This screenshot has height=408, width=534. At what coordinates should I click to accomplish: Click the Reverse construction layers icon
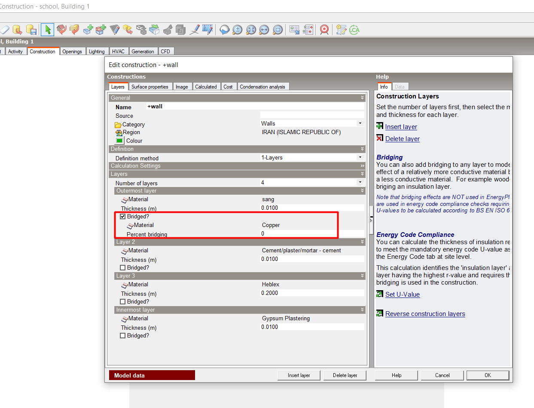380,313
